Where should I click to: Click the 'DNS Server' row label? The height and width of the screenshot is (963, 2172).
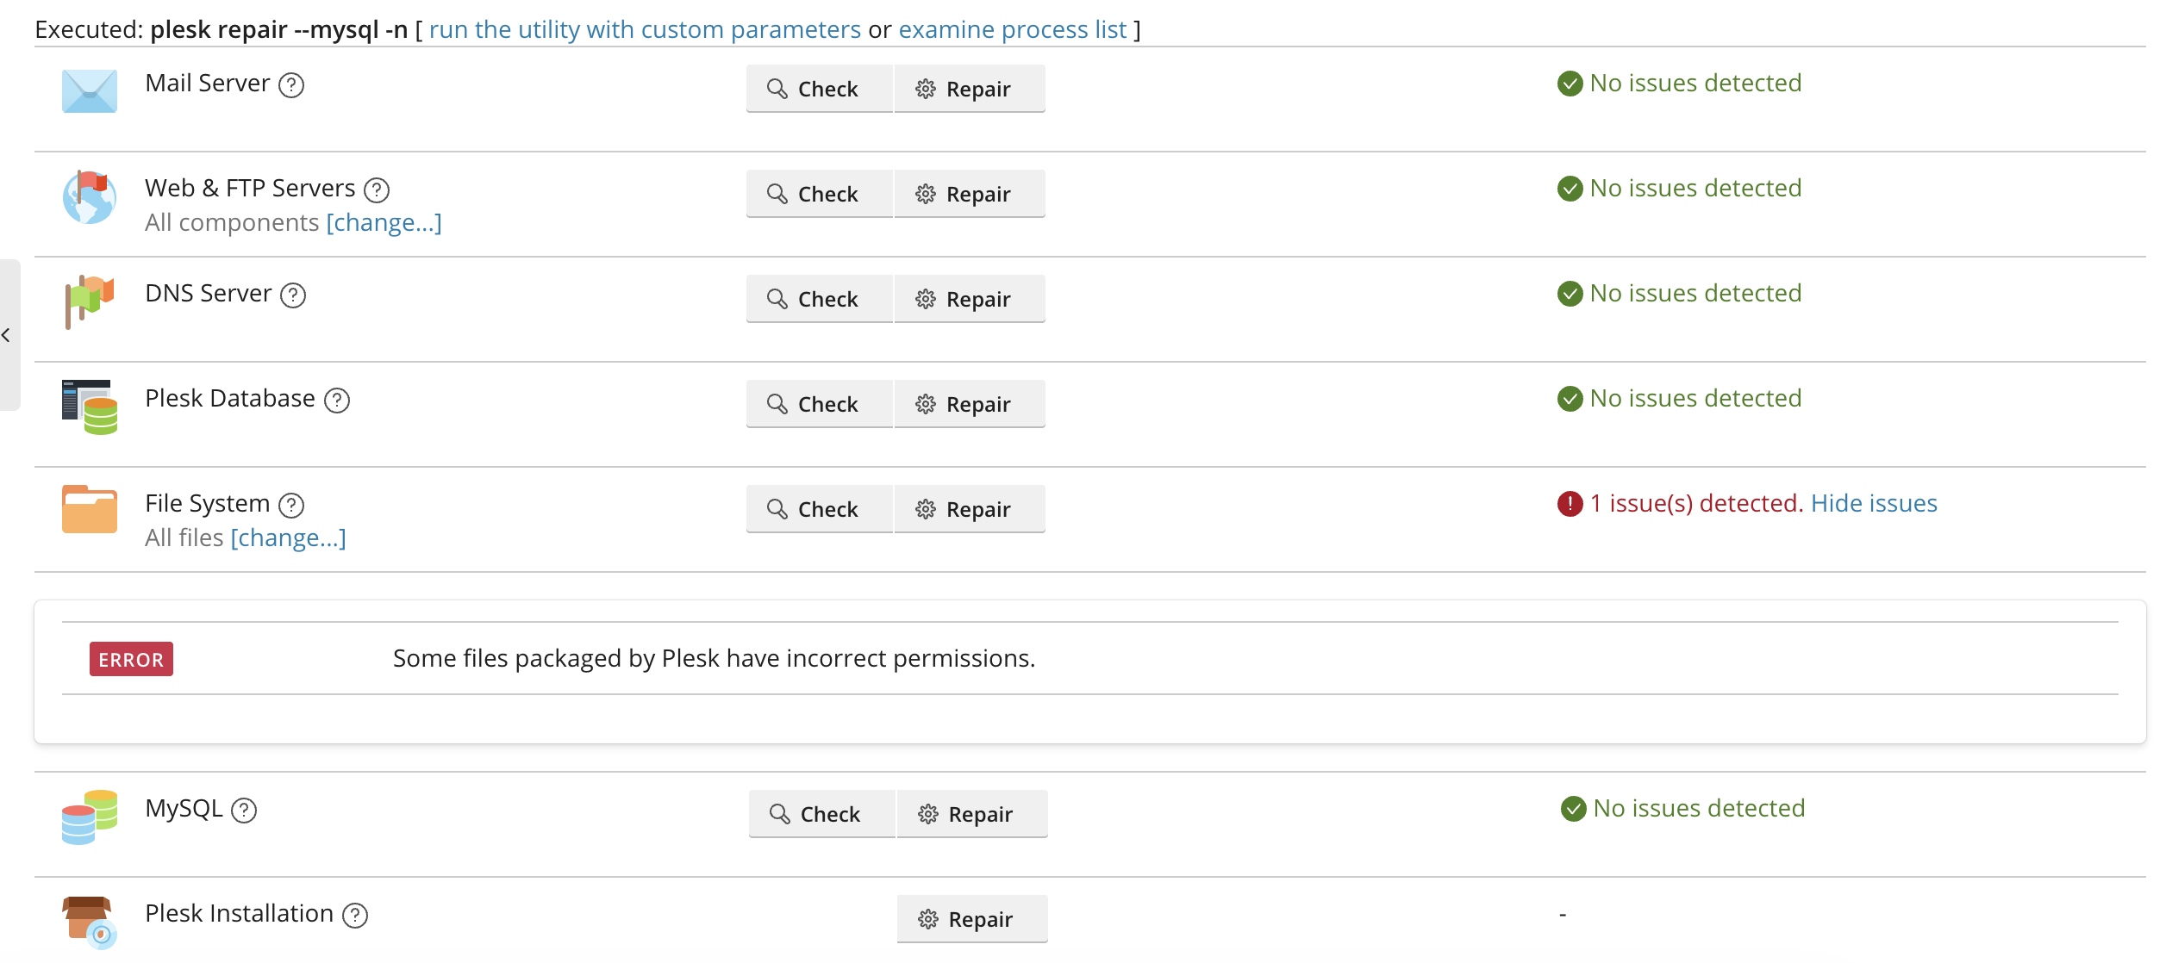pyautogui.click(x=208, y=294)
